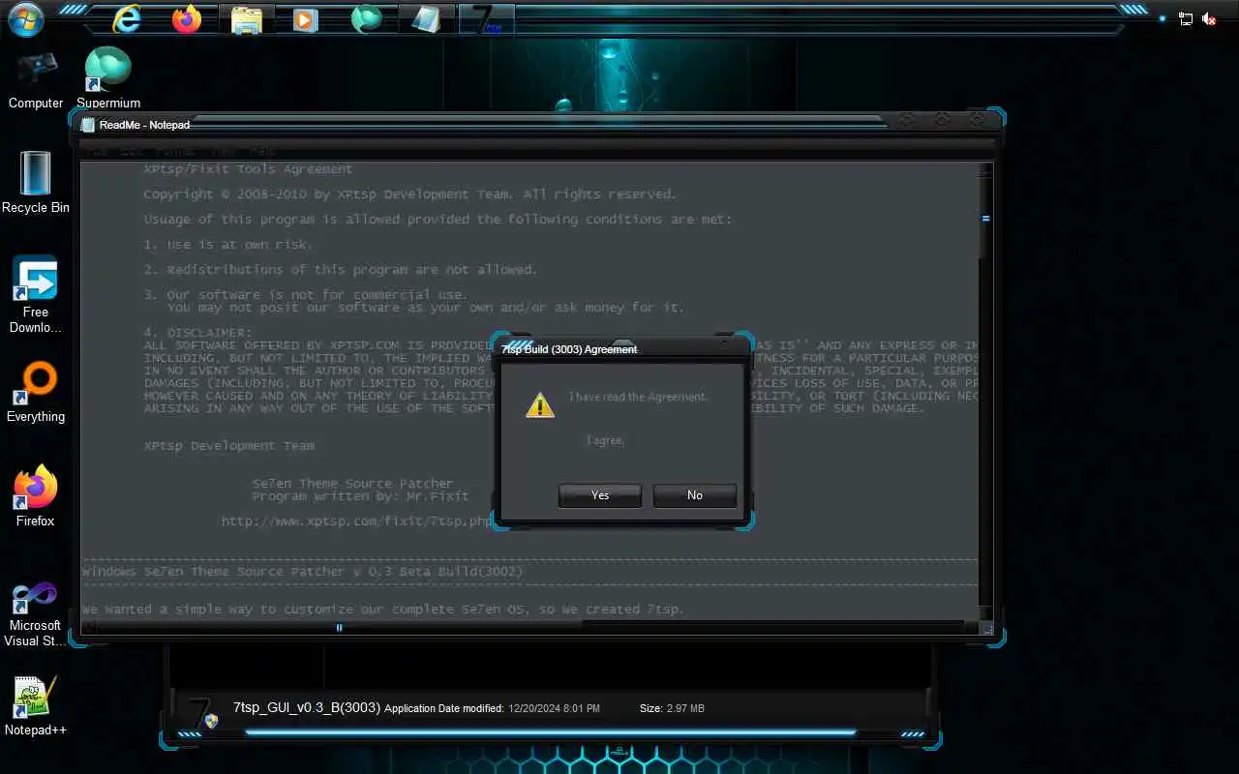
Task: Open the Windows Start orb
Action: click(x=24, y=18)
